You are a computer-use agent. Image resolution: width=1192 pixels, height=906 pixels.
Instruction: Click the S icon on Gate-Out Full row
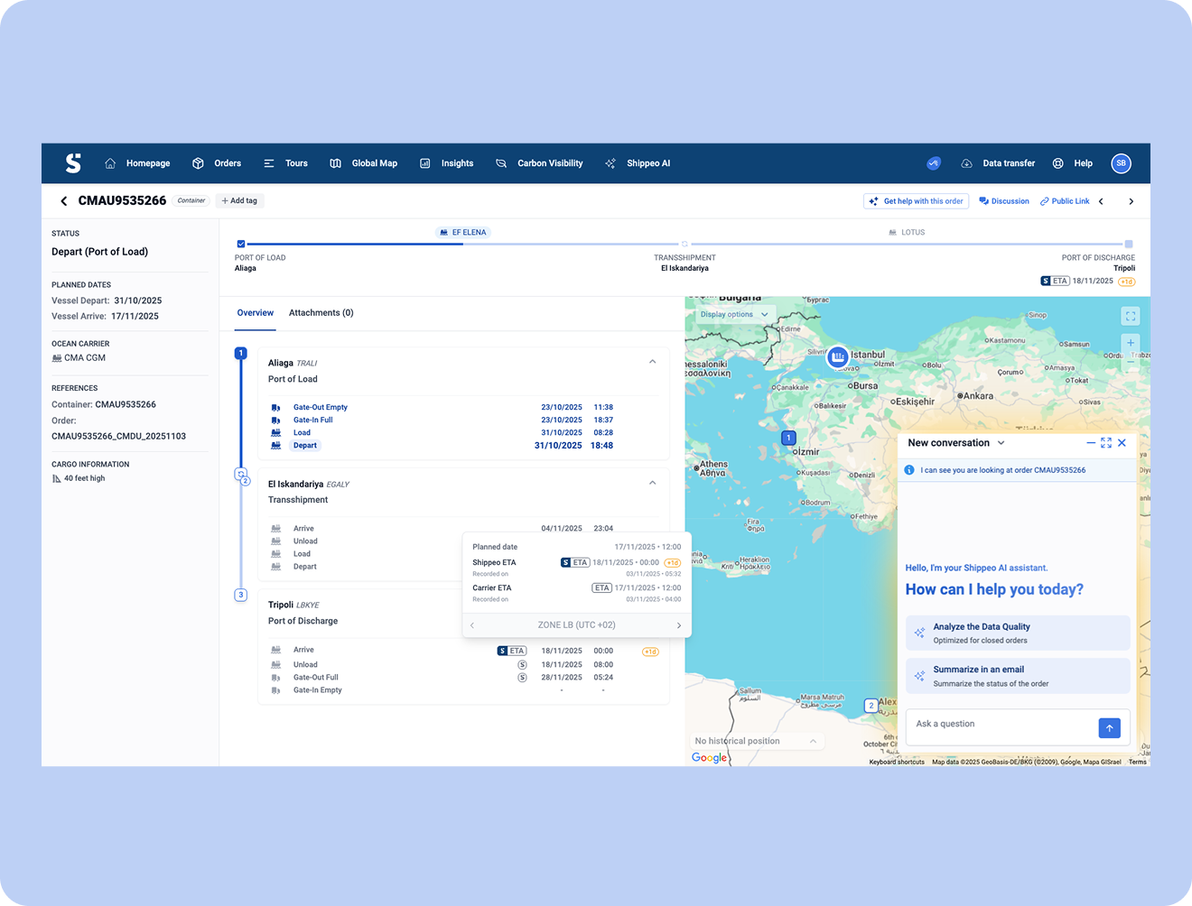point(522,677)
